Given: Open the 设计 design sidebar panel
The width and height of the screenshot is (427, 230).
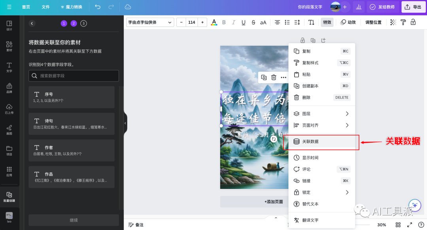Looking at the screenshot, I should click(x=9, y=25).
